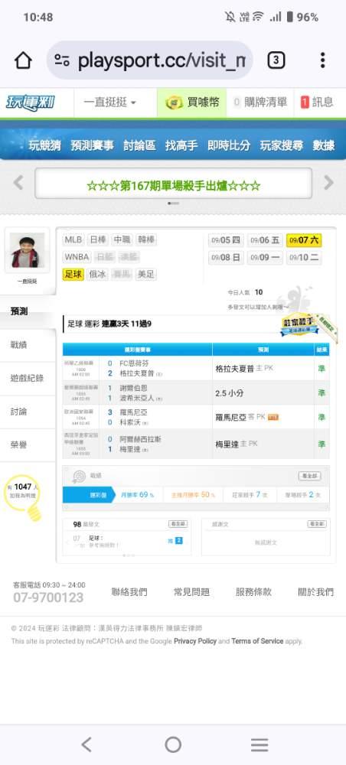The width and height of the screenshot is (346, 765).
Task: Open the tab switcher showing 3
Action: click(276, 60)
